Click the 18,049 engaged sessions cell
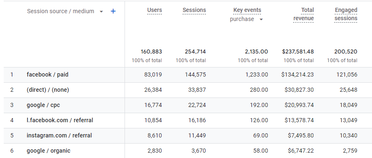Viewport: 372px width, 158px height. 349,105
